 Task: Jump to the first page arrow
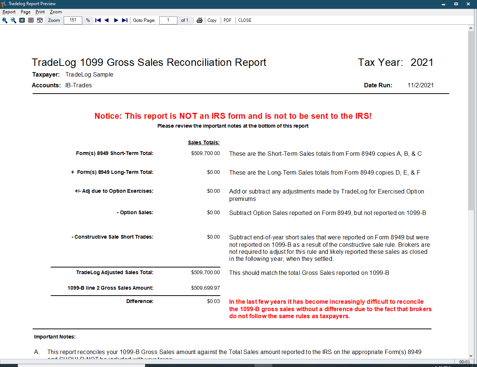[x=98, y=20]
